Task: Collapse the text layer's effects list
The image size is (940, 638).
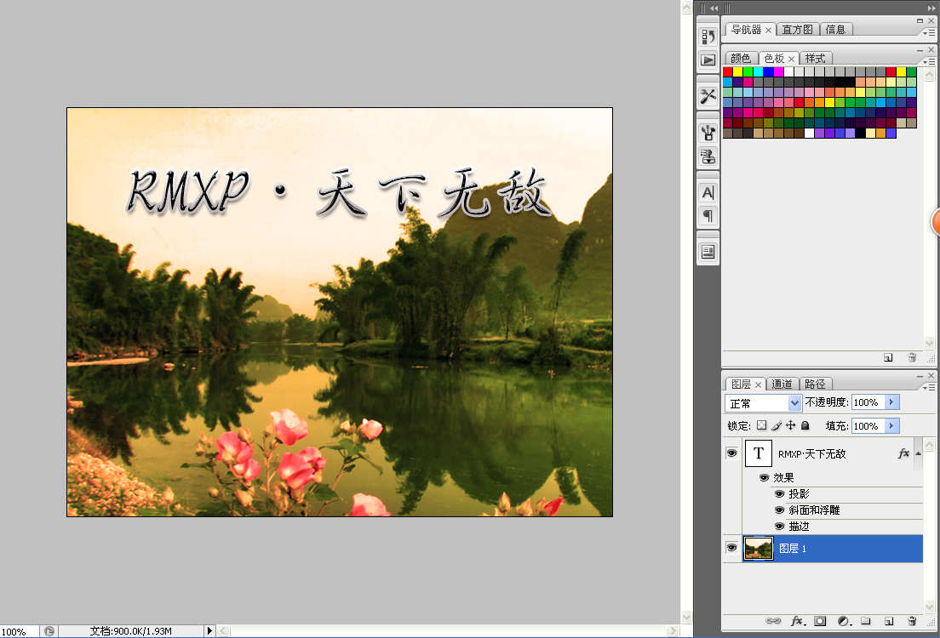Action: [x=919, y=453]
